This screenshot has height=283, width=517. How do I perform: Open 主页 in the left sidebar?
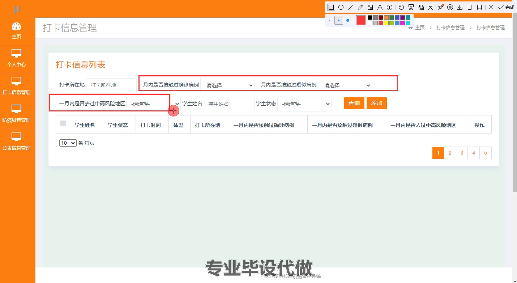click(x=16, y=31)
